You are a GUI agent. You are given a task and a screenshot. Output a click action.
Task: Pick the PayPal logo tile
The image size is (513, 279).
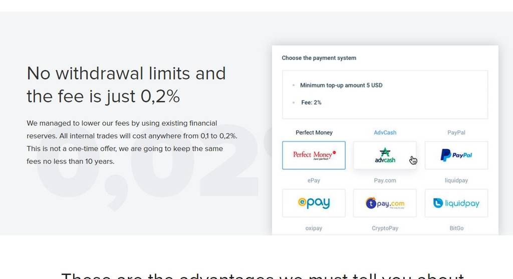[x=456, y=155]
